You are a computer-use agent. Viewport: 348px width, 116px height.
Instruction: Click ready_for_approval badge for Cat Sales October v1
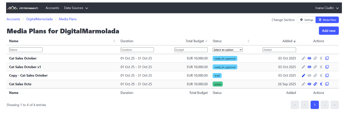(225, 67)
